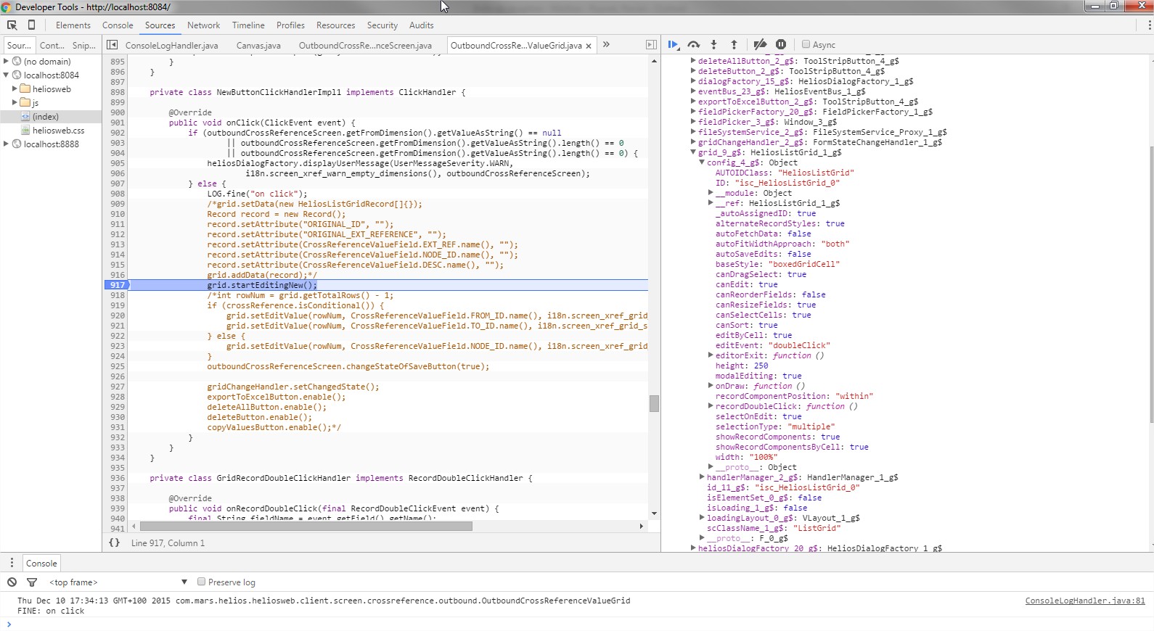Clear the console log
Image resolution: width=1154 pixels, height=631 pixels.
(x=12, y=582)
